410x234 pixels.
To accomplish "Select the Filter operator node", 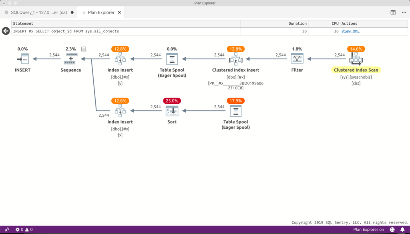I will [297, 58].
